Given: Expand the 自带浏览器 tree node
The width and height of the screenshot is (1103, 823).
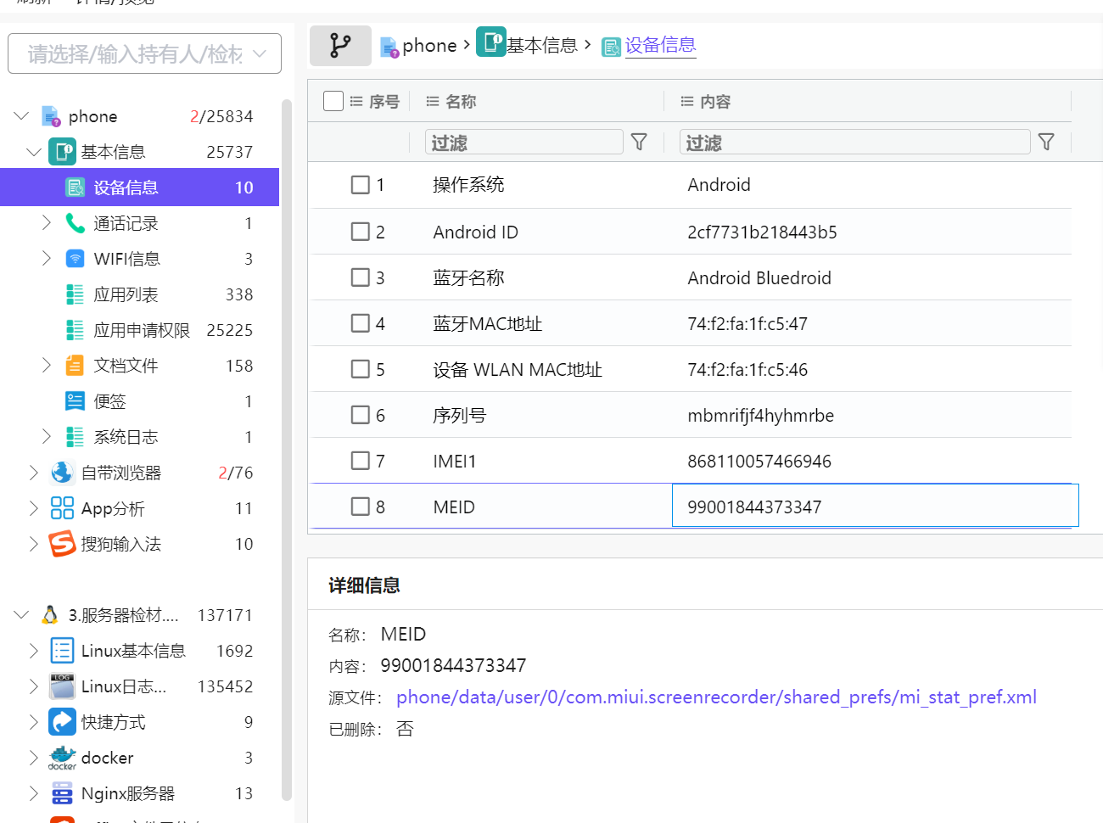Looking at the screenshot, I should pyautogui.click(x=34, y=473).
